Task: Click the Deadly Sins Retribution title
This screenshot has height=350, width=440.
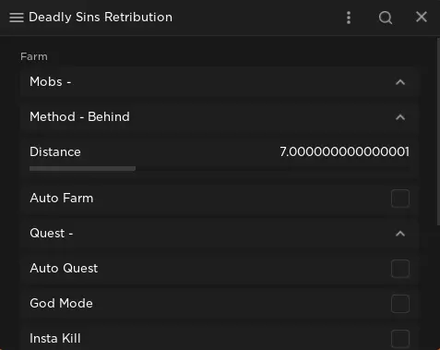Action: (101, 18)
